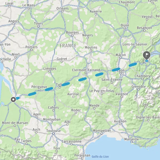
Task: Click the Bourges city marker
Action: pyautogui.click(x=72, y=35)
